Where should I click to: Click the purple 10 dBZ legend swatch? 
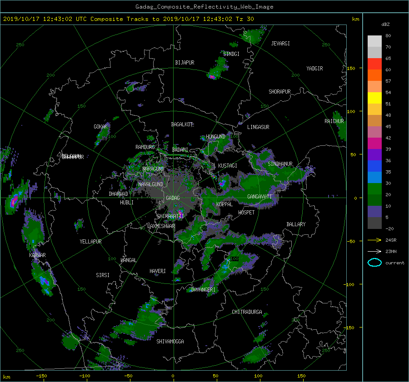point(374,212)
